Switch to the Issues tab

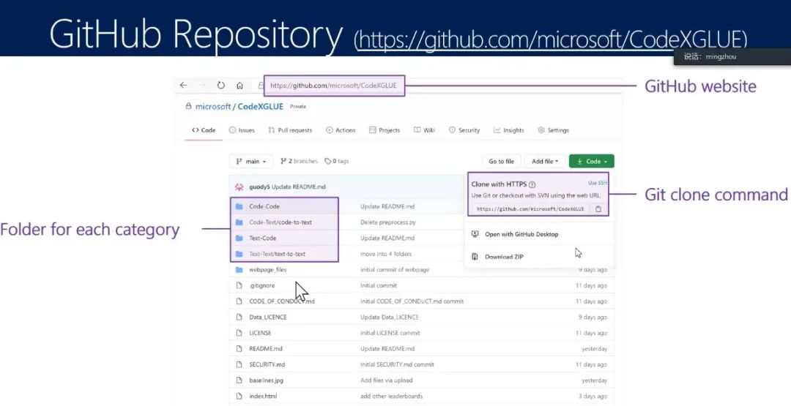242,130
